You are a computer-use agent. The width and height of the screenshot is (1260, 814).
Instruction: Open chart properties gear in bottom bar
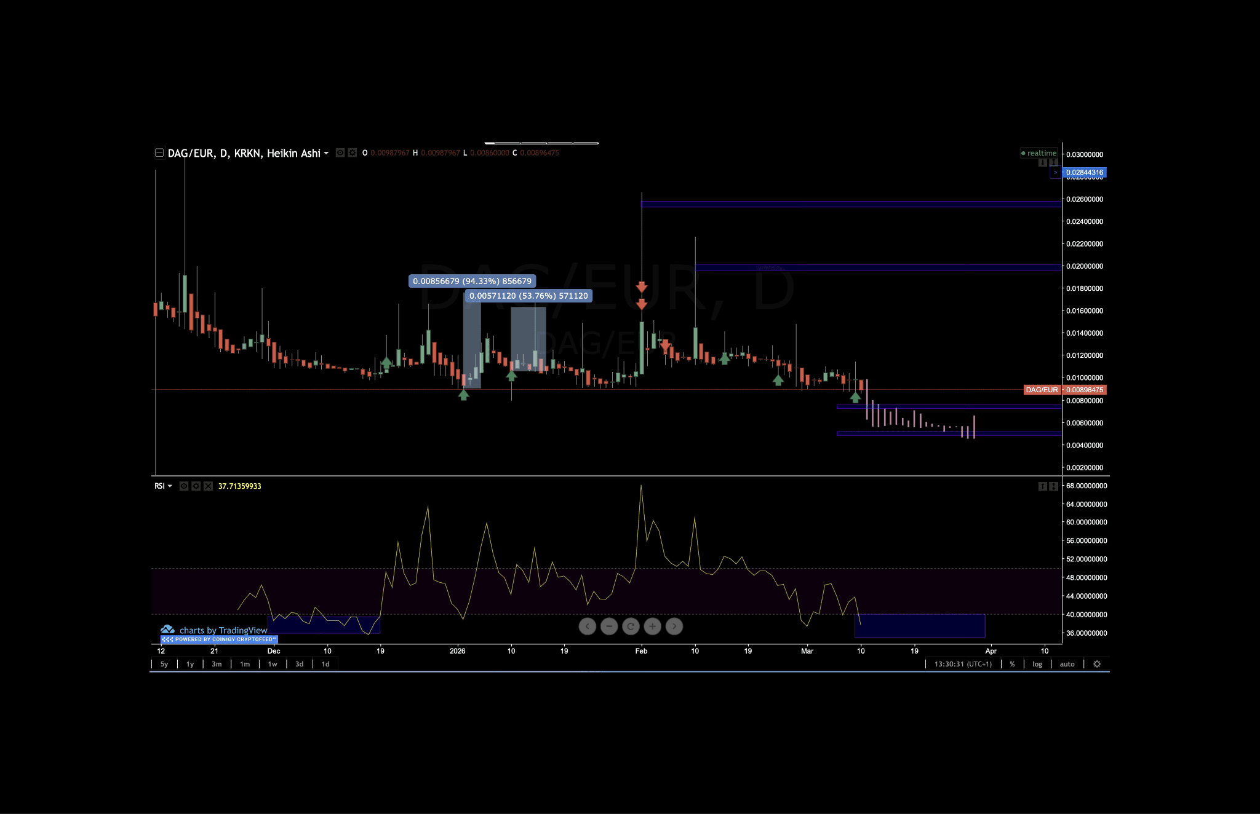coord(1097,664)
